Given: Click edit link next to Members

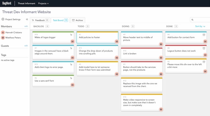Looking at the screenshot, I should (x=26, y=26).
